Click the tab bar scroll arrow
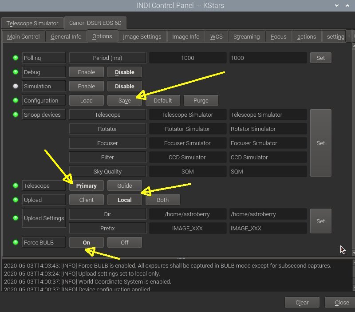Screen dimensions: 355x312 [x=349, y=36]
